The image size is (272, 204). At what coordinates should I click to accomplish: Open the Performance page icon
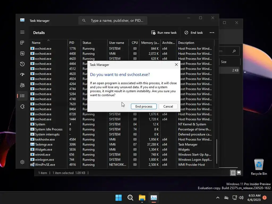click(x=22, y=53)
